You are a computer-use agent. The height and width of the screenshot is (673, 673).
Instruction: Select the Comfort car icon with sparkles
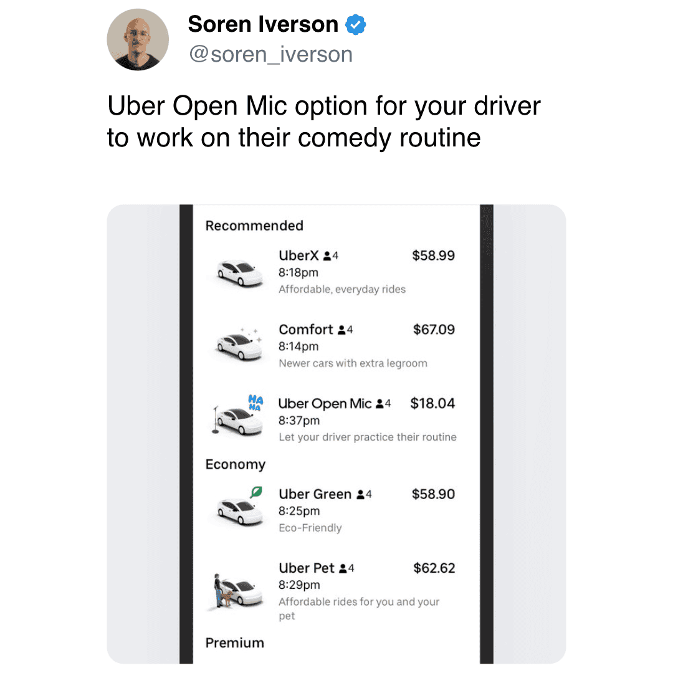point(239,344)
